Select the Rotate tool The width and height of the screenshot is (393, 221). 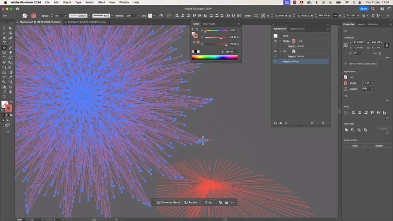coord(4,57)
